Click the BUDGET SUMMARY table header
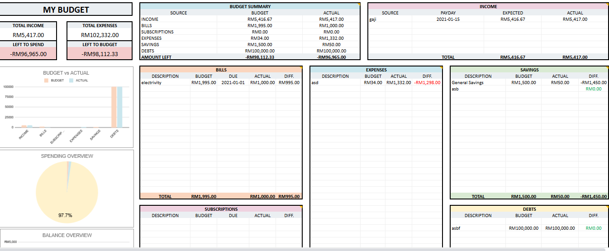The height and width of the screenshot is (251, 609). pyautogui.click(x=250, y=7)
